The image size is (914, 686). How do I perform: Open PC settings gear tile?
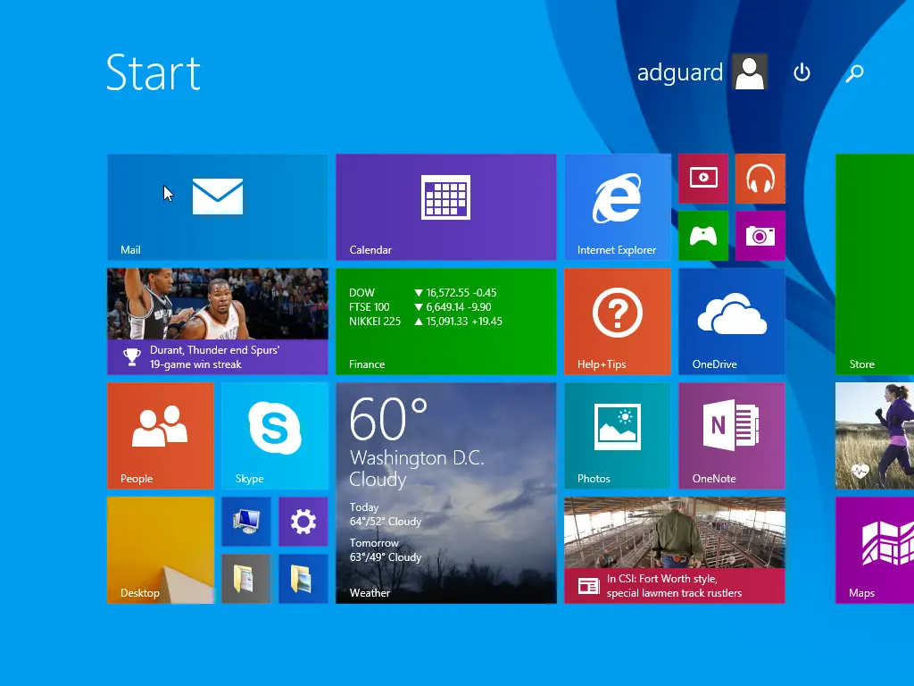pos(303,521)
